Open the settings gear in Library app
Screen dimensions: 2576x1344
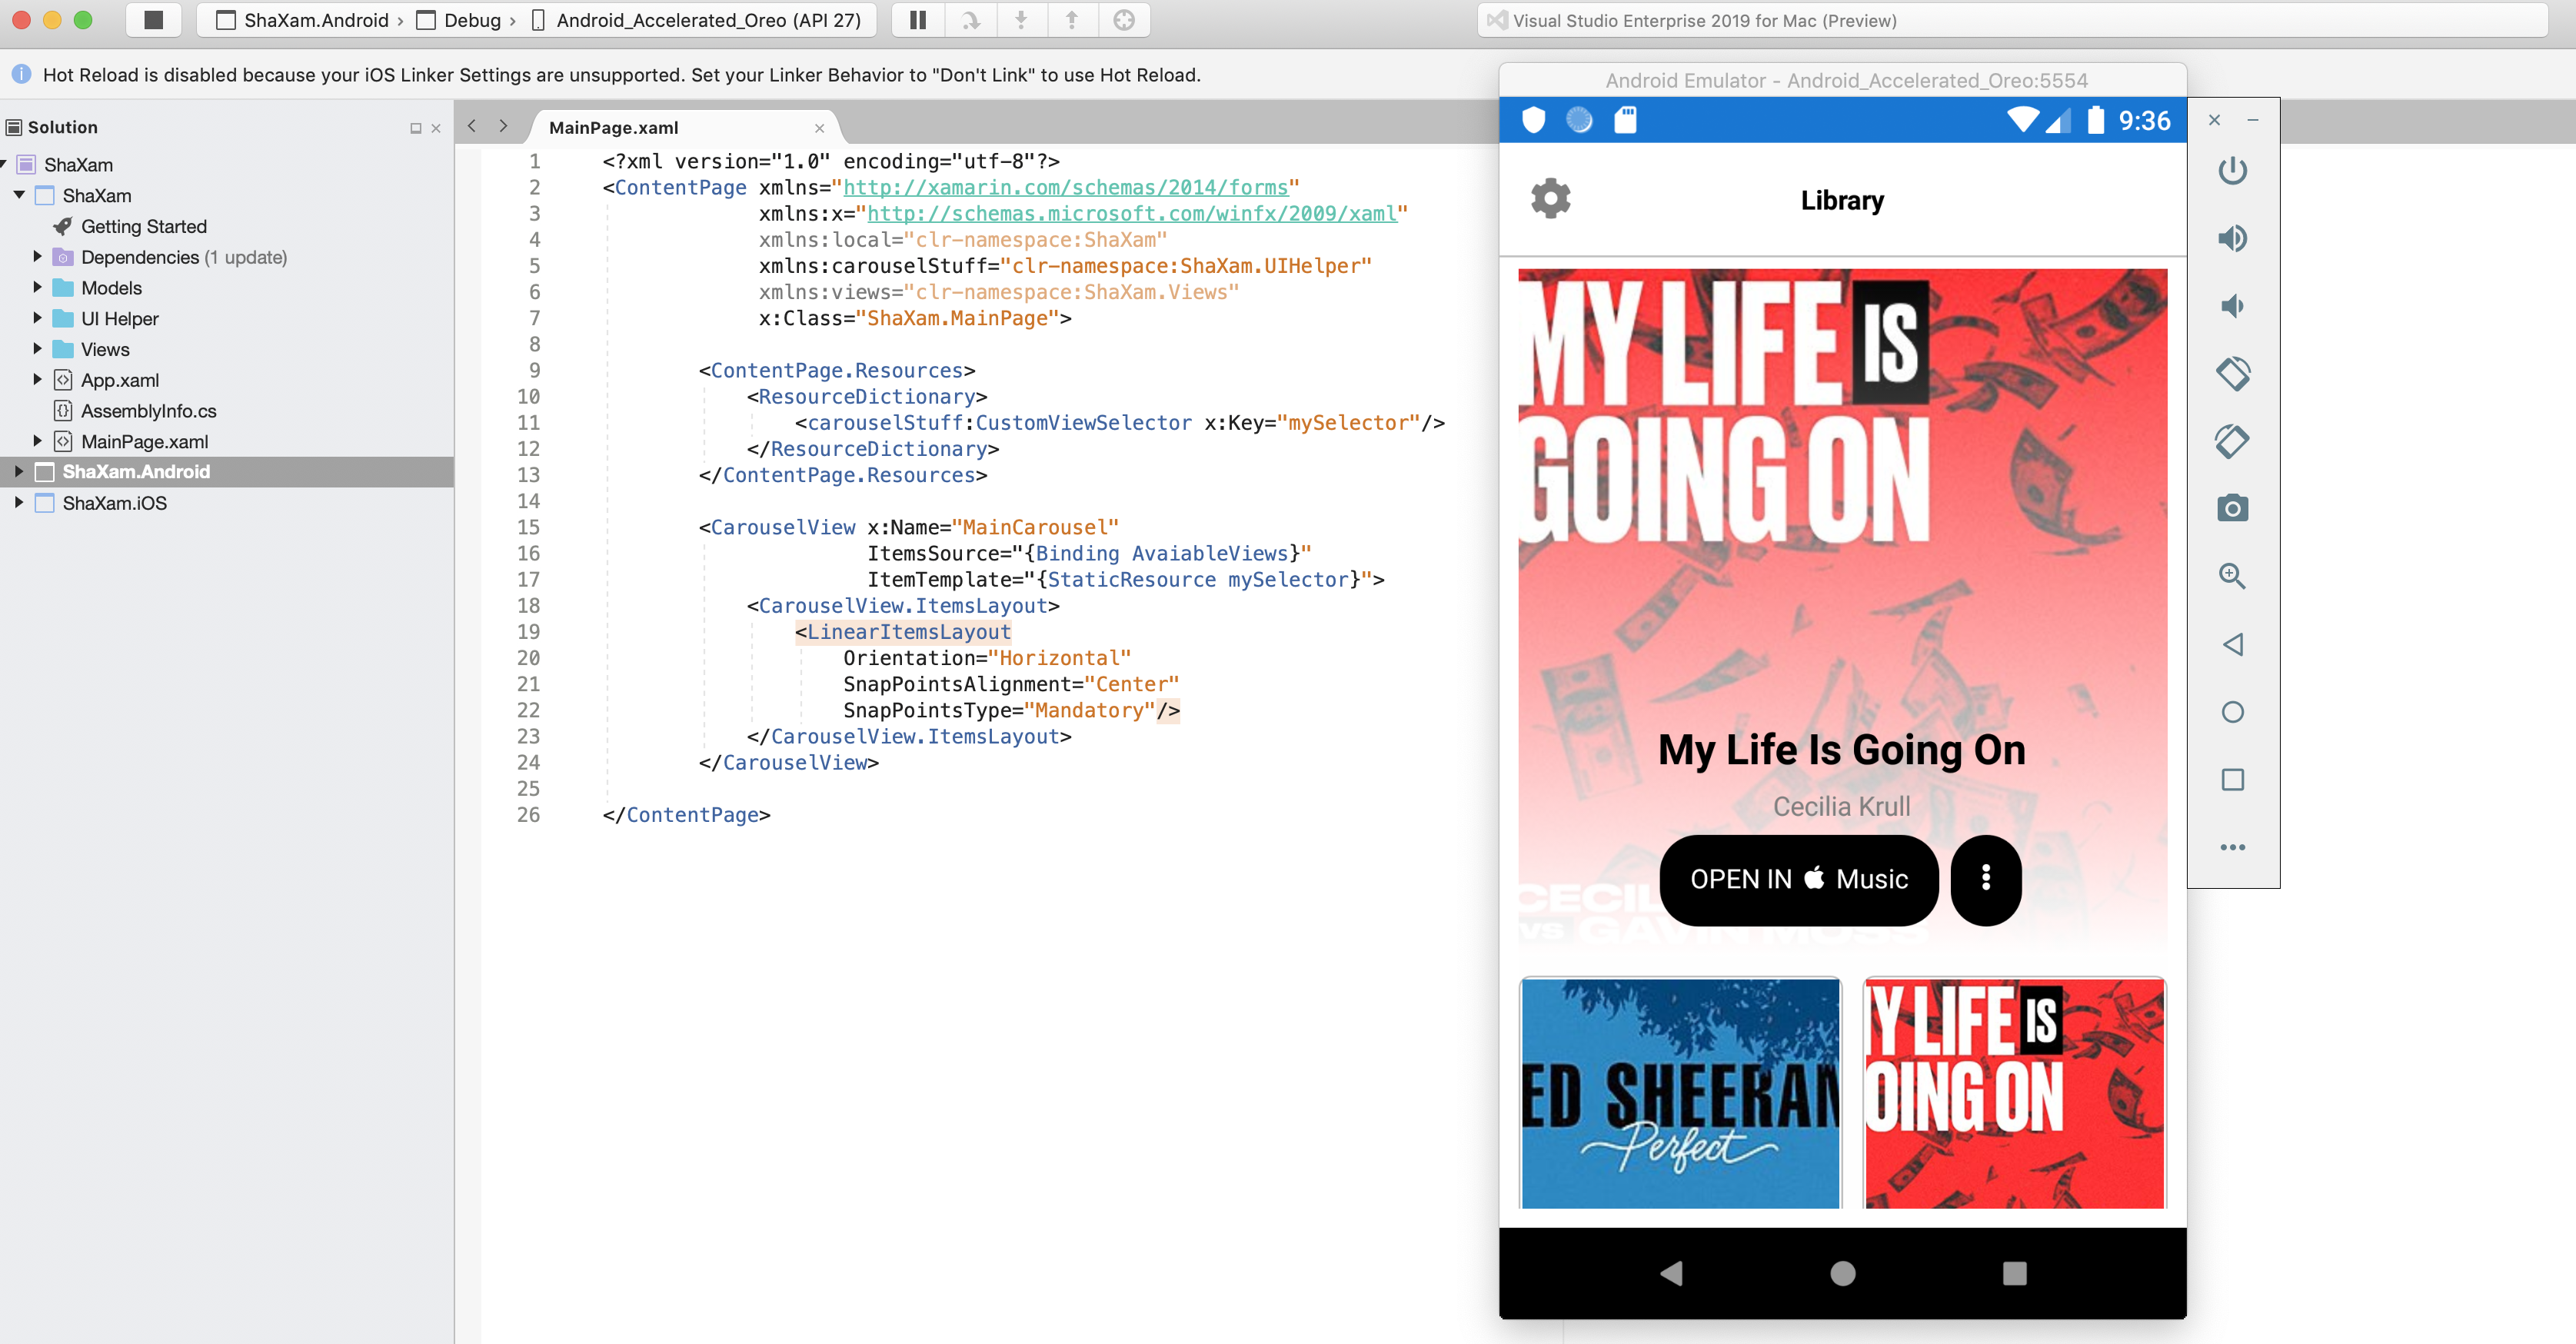[x=1550, y=198]
